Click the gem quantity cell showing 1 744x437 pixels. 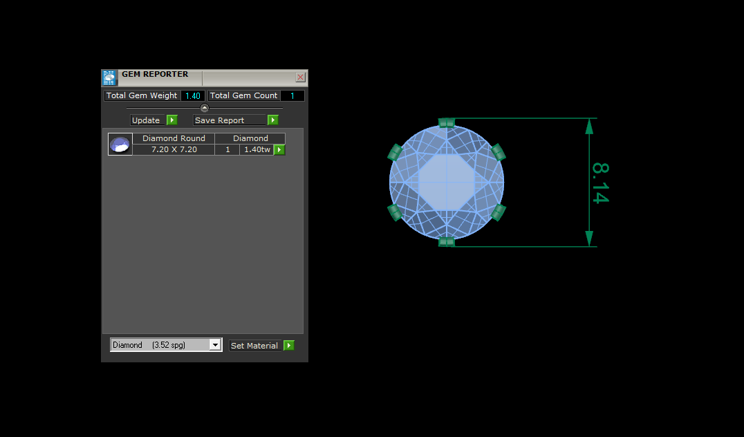pos(227,149)
